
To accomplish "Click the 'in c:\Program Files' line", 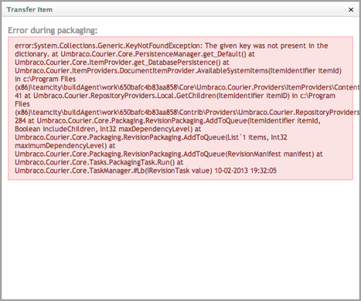I will point(45,79).
